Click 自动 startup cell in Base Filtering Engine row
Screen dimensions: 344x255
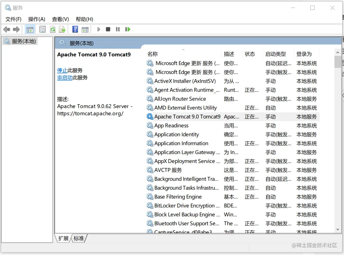(x=271, y=197)
